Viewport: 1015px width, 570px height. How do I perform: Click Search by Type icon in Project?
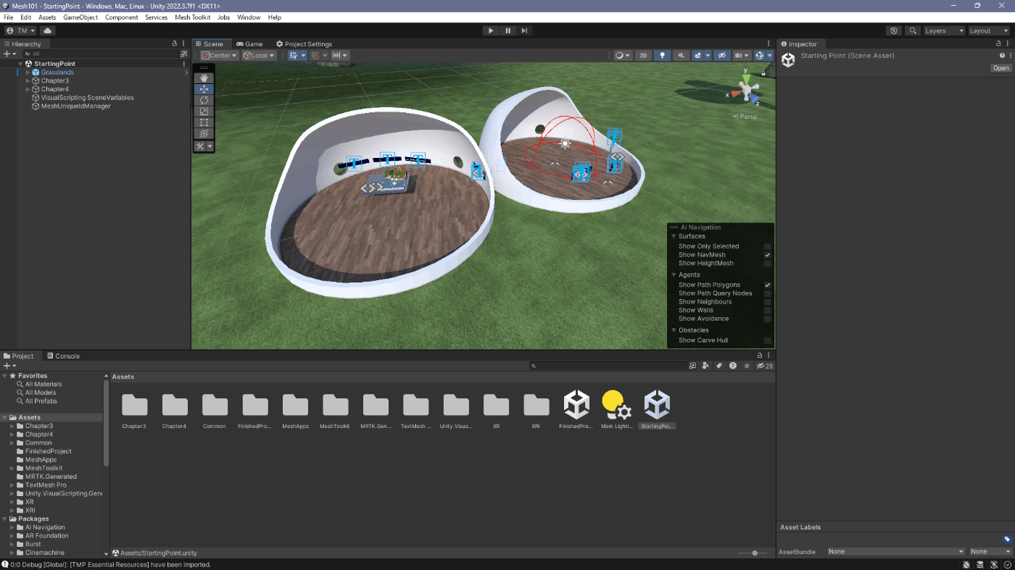tap(706, 366)
